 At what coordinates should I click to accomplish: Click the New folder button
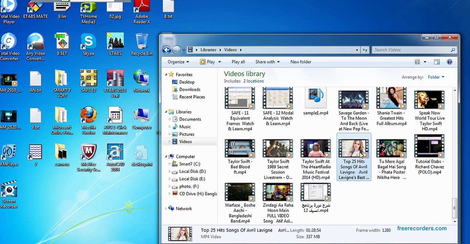(x=301, y=62)
